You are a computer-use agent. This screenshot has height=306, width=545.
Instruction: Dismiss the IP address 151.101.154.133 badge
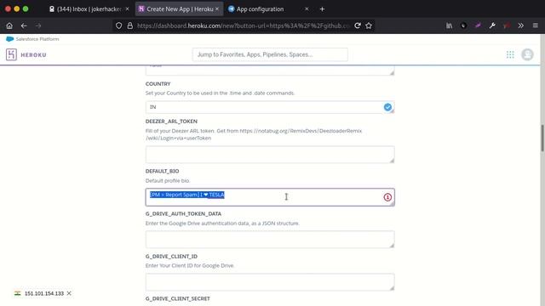click(69, 293)
